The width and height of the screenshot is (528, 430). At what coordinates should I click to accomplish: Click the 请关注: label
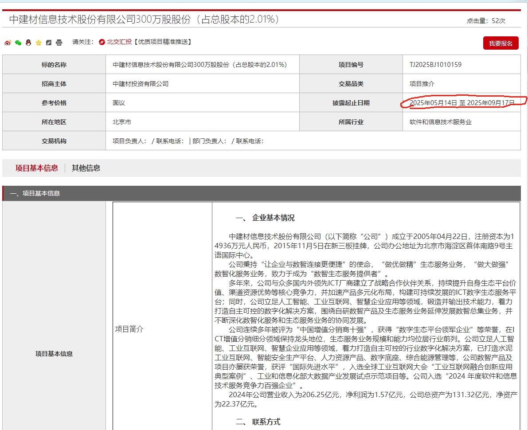83,42
